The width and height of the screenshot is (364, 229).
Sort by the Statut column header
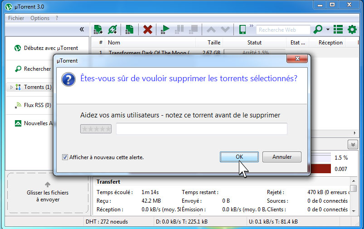pyautogui.click(x=254, y=43)
